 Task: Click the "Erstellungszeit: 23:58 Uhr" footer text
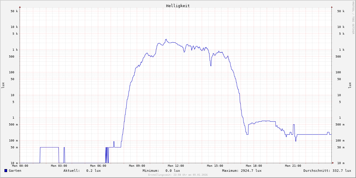coord(178,175)
